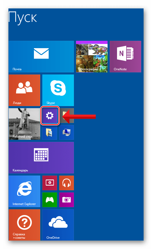152x249 pixels.
Task: Open the Games controller tile
Action: click(50, 200)
